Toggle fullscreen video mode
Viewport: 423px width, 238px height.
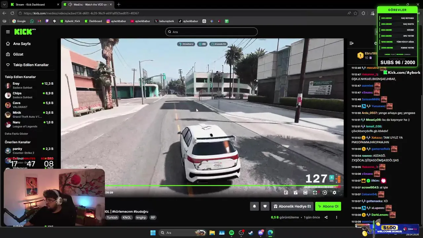[x=315, y=193]
